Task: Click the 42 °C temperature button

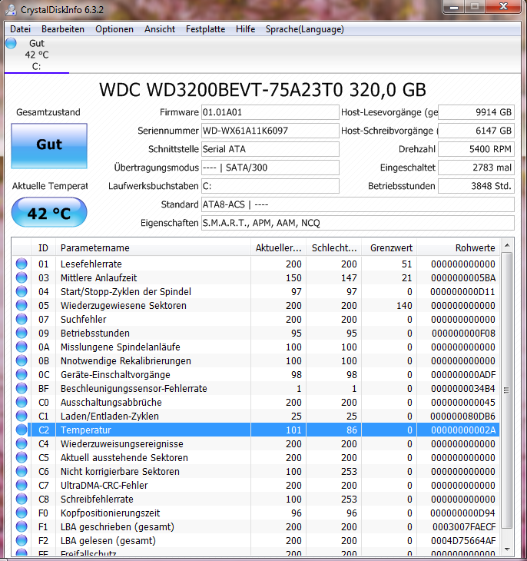Action: 49,213
